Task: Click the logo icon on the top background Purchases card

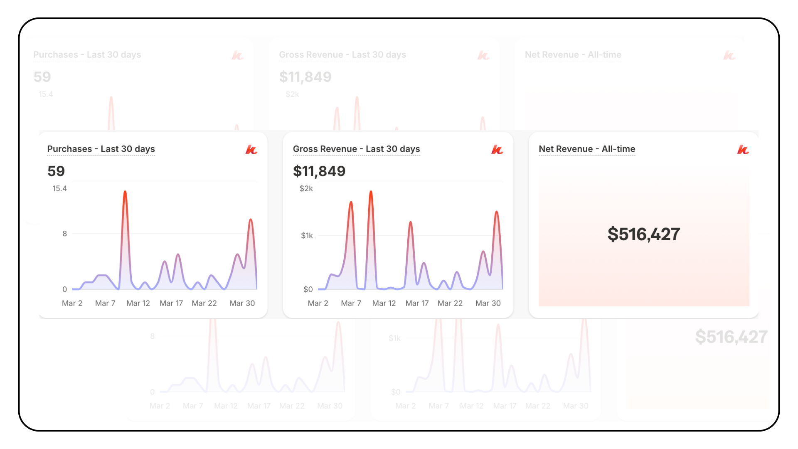Action: [237, 55]
